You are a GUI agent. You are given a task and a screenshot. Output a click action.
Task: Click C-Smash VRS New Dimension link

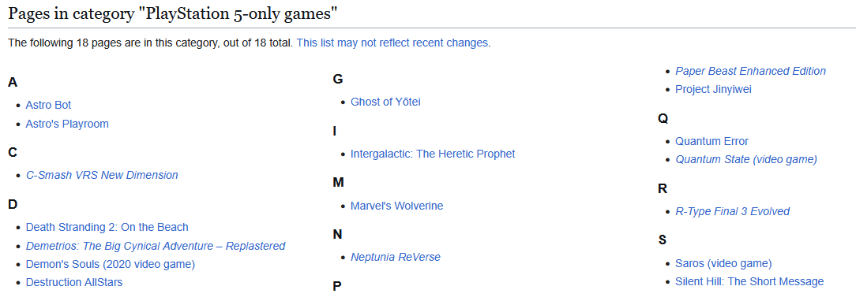tap(102, 175)
